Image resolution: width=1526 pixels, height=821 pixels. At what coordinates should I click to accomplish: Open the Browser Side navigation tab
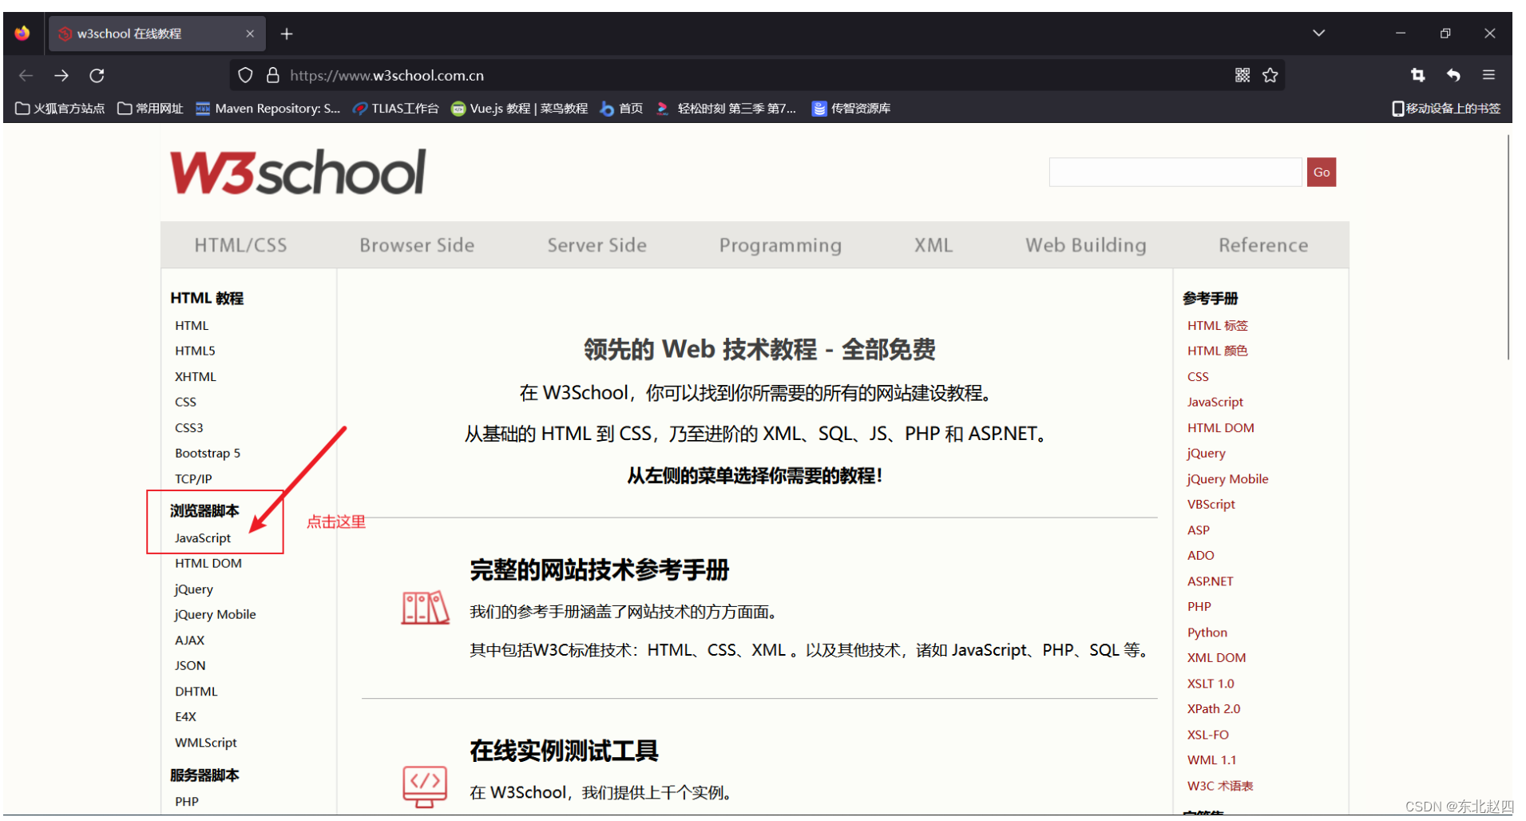pyautogui.click(x=417, y=245)
